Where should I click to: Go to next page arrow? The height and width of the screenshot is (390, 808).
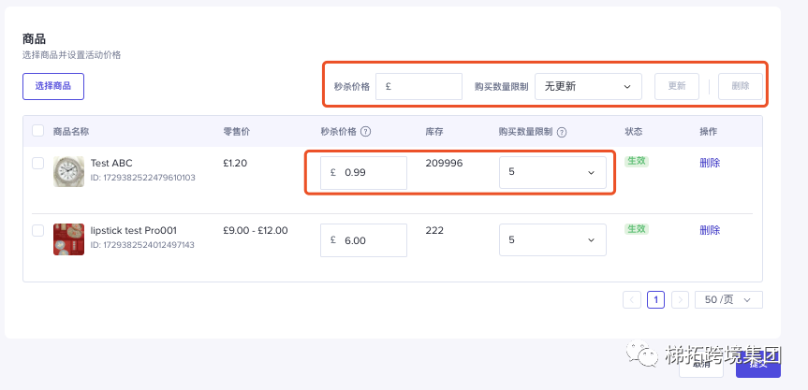[681, 299]
